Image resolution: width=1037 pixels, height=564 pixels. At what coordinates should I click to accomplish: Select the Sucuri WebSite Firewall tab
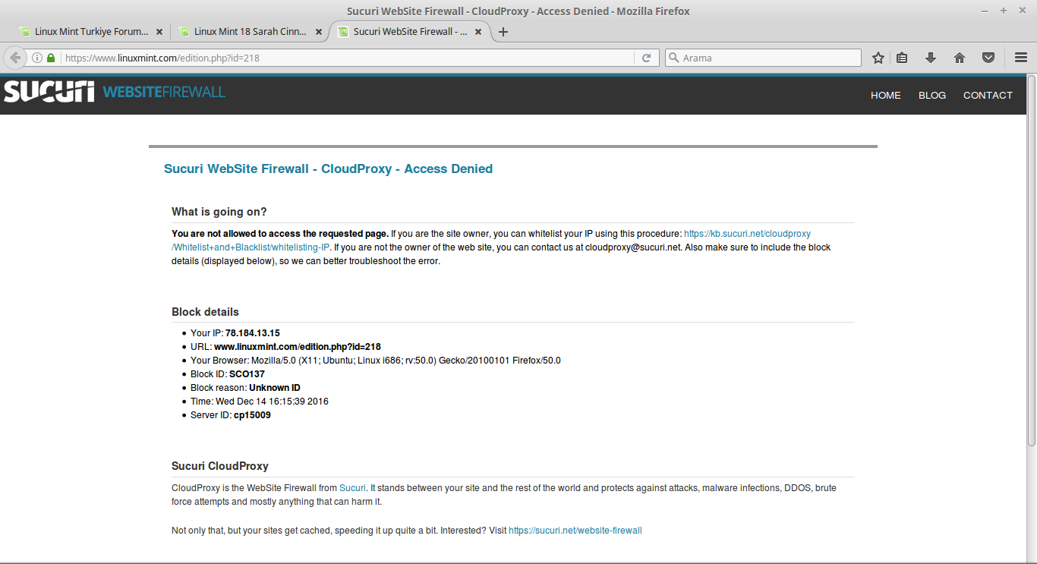(410, 32)
